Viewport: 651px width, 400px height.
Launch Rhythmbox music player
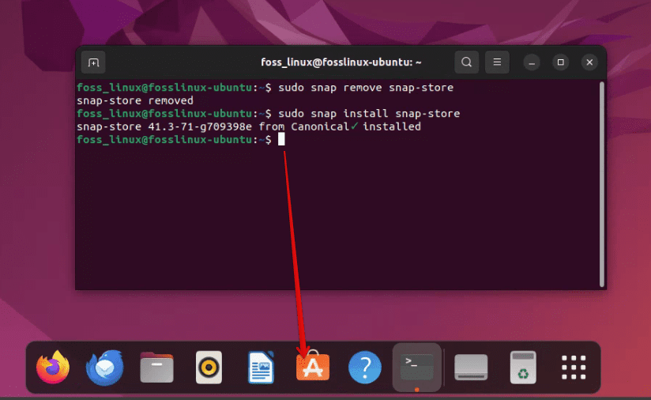(x=209, y=367)
